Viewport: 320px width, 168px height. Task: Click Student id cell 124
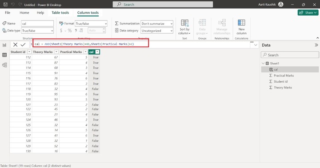[x=20, y=120]
